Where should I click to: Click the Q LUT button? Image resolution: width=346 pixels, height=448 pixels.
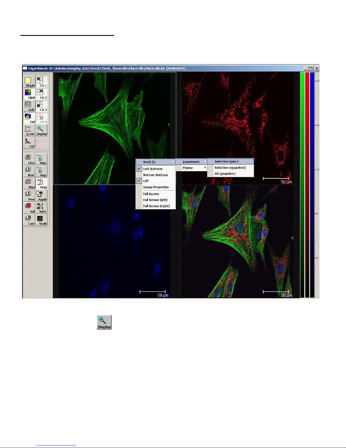(29, 131)
